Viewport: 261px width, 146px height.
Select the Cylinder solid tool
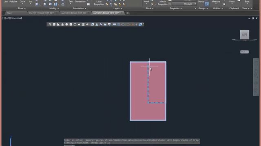click(x=71, y=24)
